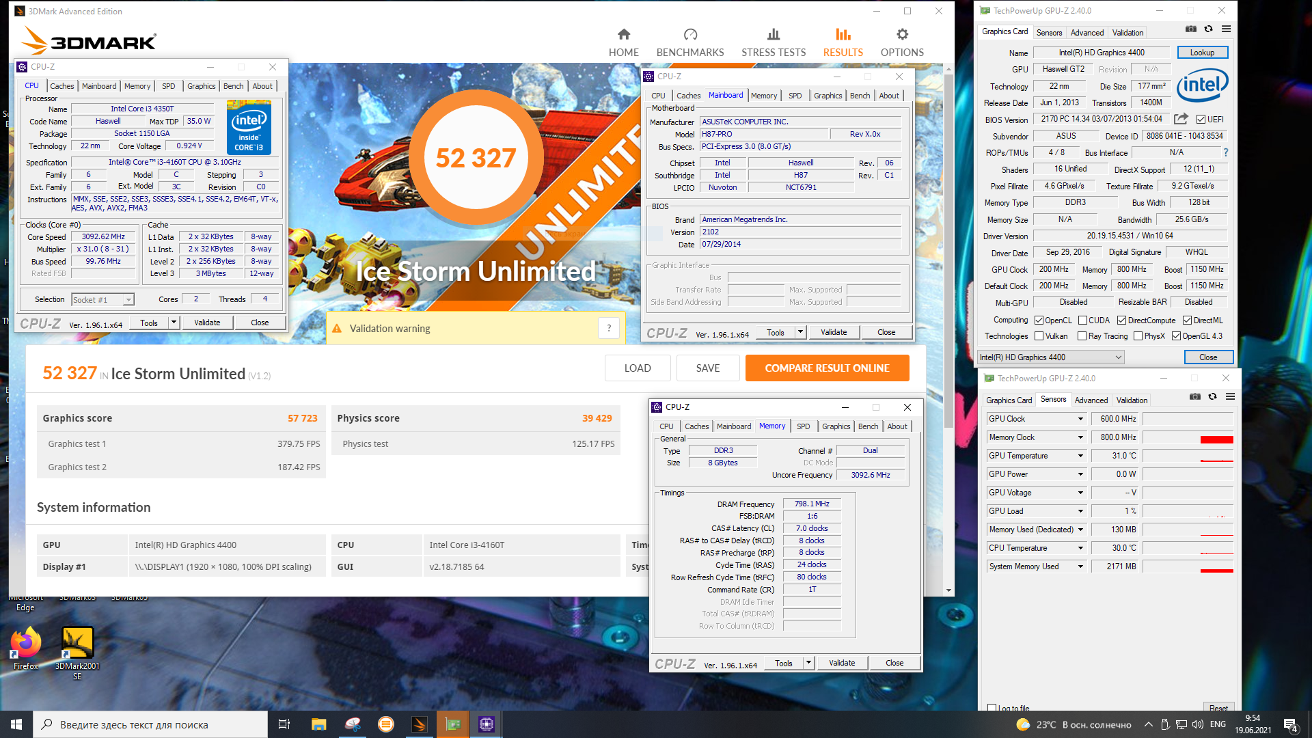Viewport: 1312px width, 738px height.
Task: Switch to Bench tab in CPU-Z Memory window
Action: pos(868,426)
